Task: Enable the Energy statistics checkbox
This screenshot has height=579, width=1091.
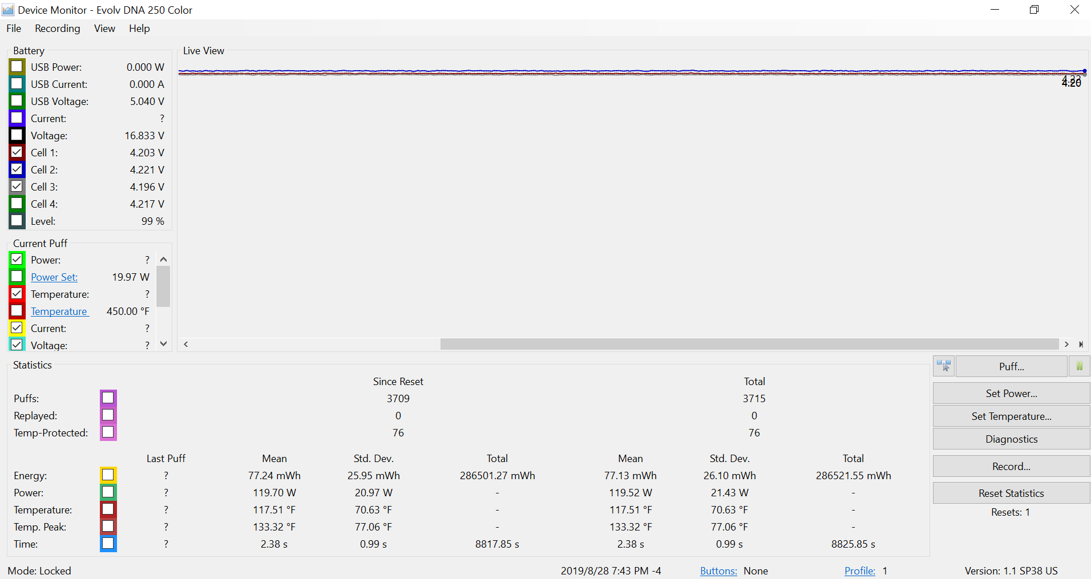Action: click(x=108, y=475)
